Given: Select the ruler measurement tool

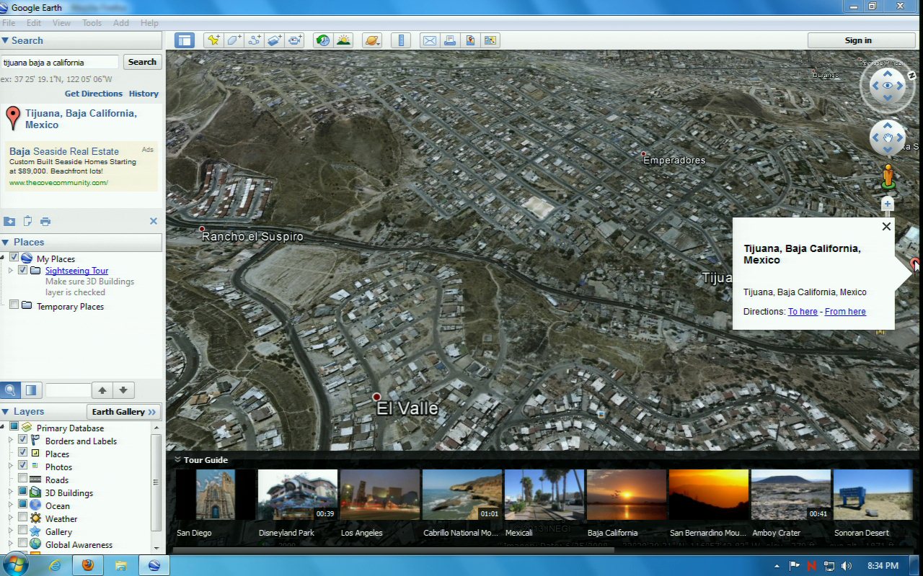Looking at the screenshot, I should (402, 40).
